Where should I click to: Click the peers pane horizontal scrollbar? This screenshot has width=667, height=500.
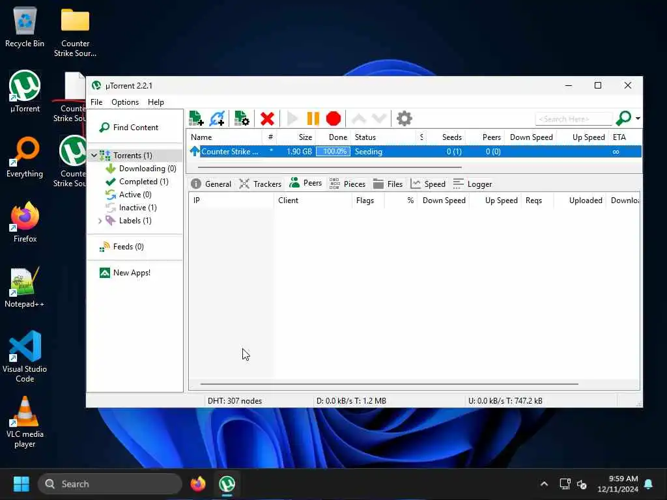click(390, 384)
